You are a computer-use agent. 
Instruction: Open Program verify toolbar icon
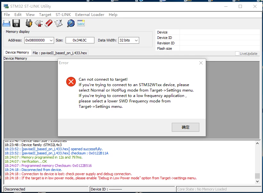click(x=59, y=23)
